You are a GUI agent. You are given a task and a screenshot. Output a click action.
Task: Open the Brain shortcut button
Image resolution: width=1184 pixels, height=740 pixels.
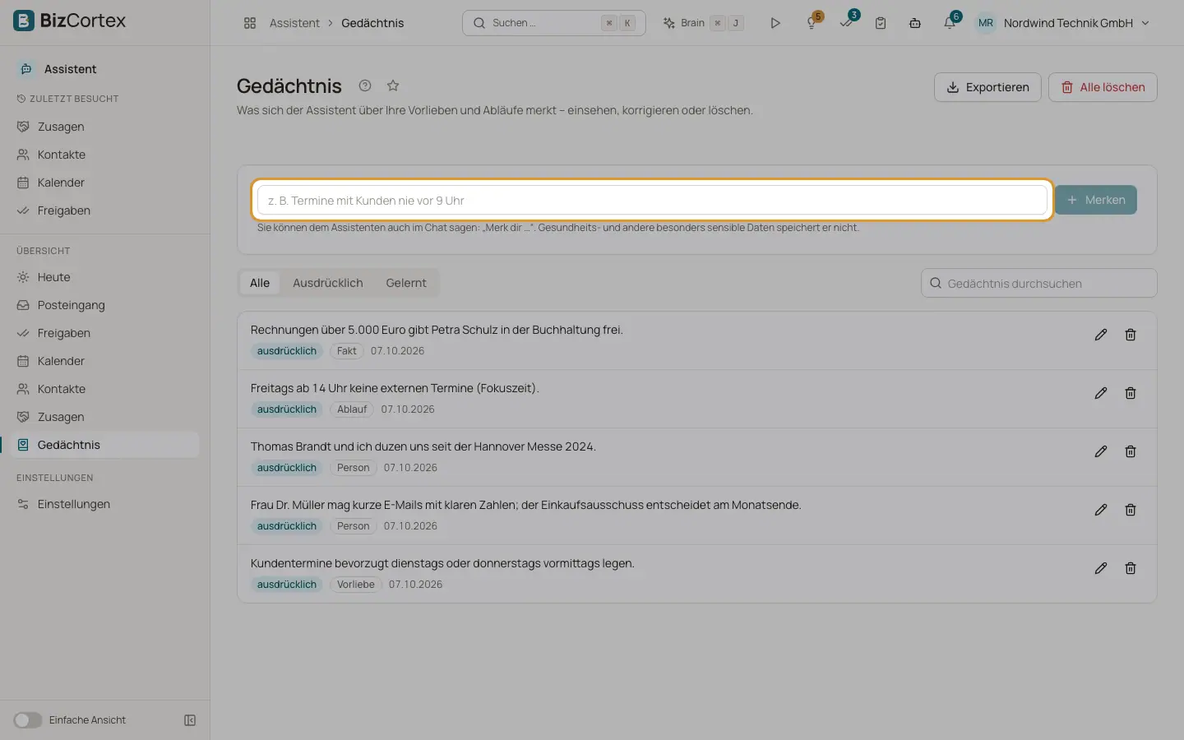pos(704,23)
